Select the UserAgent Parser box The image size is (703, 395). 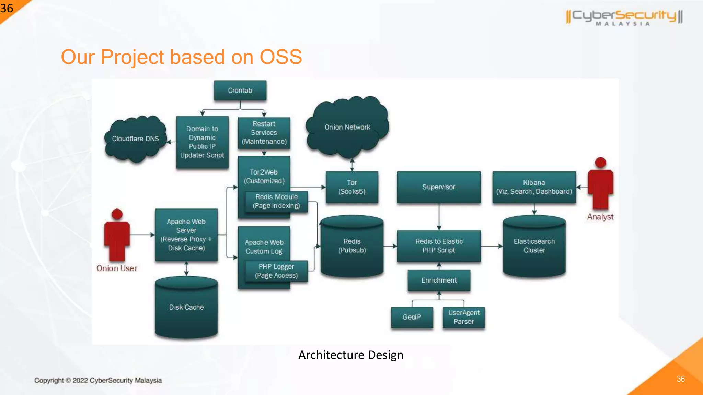[x=463, y=317]
